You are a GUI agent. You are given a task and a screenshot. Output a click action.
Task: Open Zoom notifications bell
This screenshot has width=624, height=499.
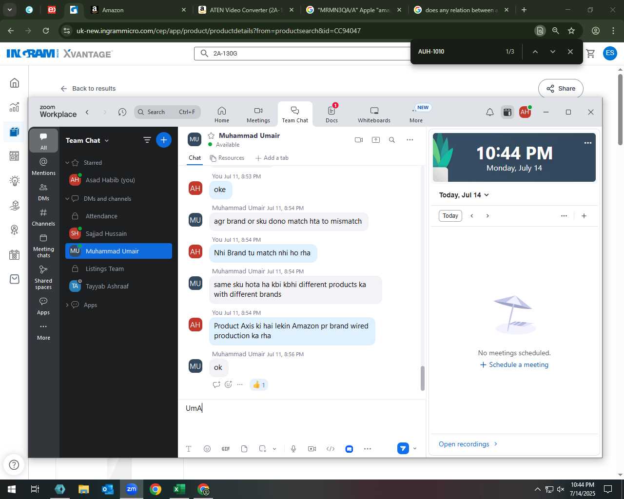490,112
